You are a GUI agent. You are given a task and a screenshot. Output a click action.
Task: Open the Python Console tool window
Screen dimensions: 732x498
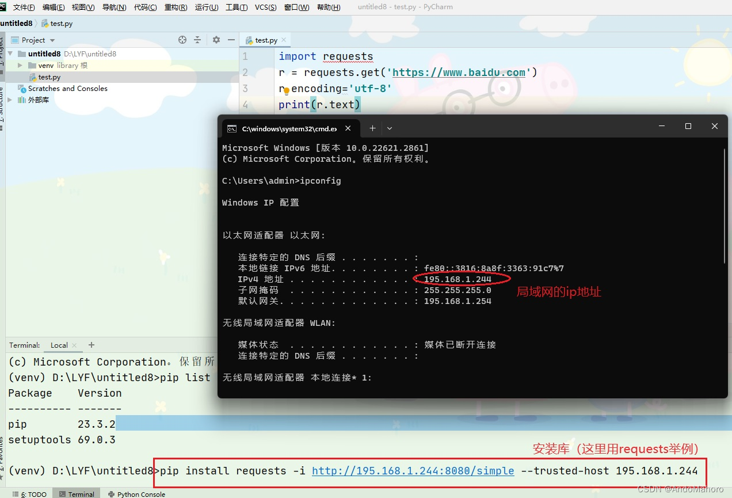pyautogui.click(x=136, y=494)
